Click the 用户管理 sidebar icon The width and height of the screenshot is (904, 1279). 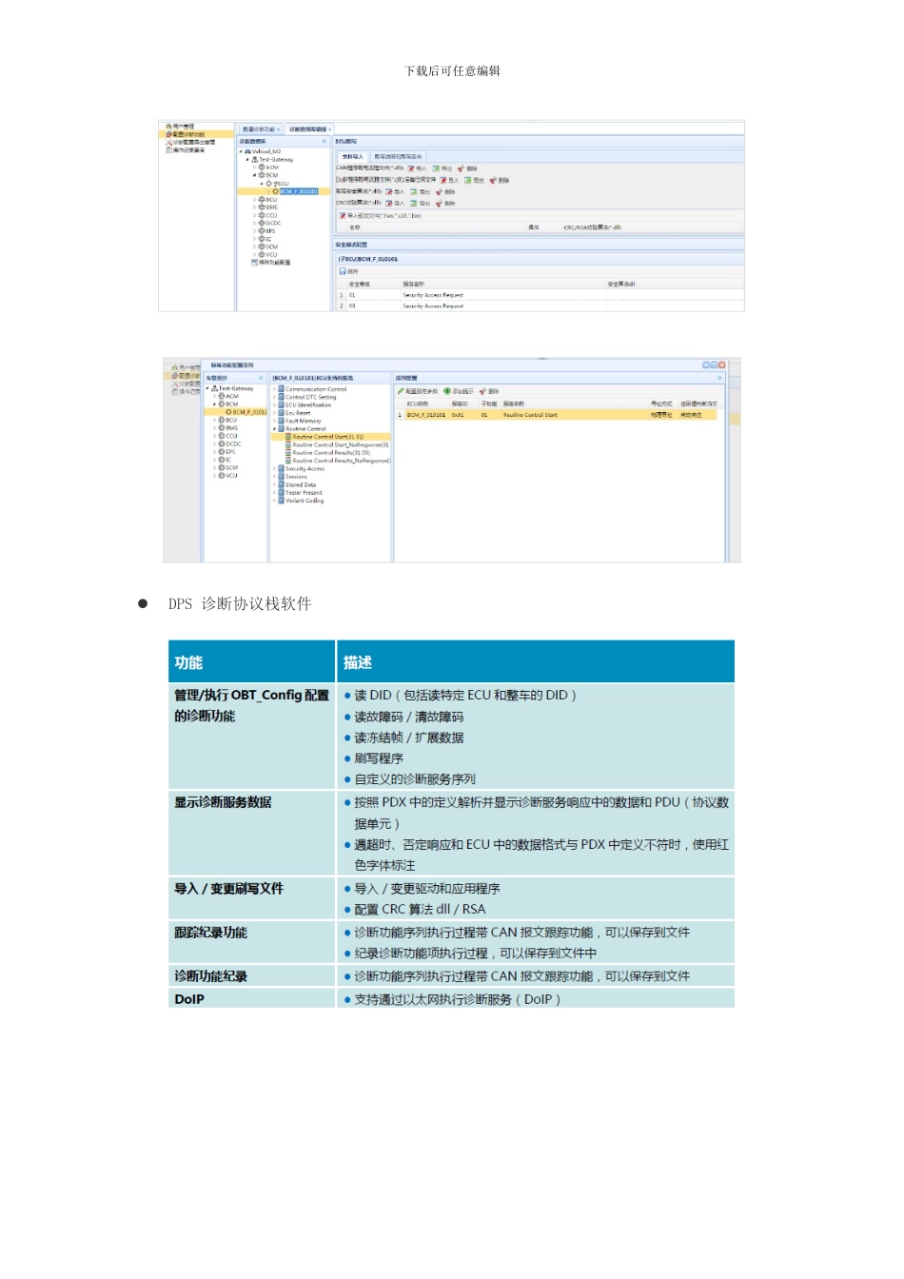[x=168, y=126]
